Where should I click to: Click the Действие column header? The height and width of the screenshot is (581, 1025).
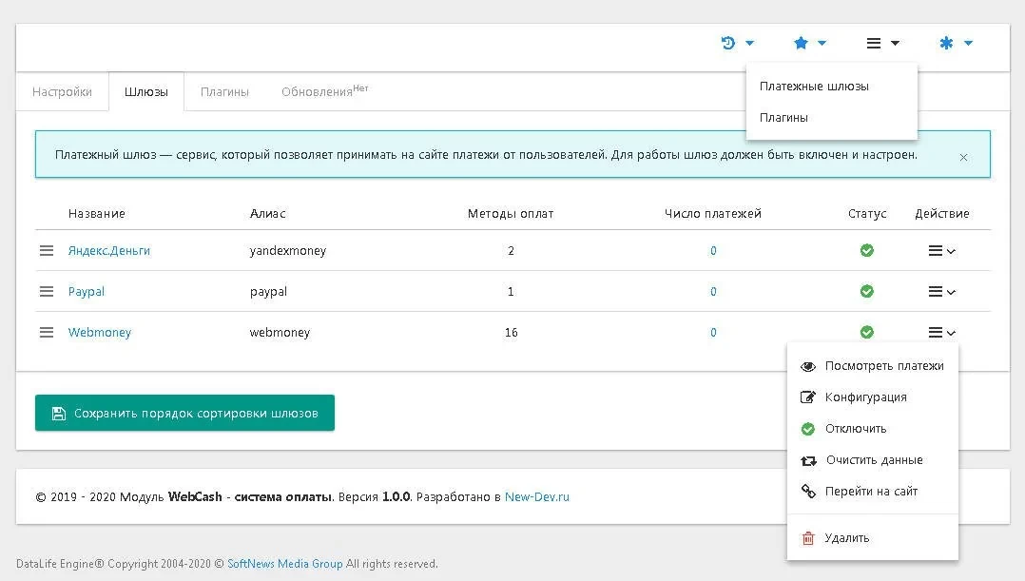click(x=942, y=214)
